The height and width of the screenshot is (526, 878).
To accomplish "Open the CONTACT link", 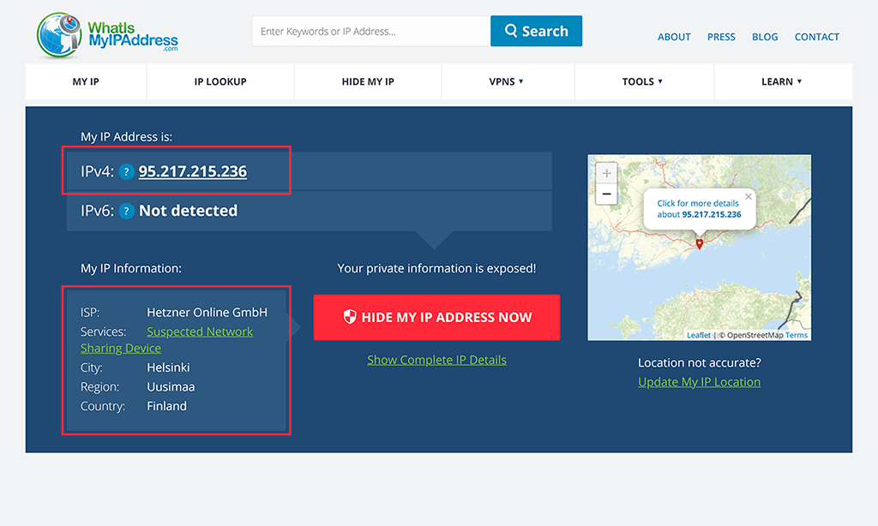I will click(817, 37).
